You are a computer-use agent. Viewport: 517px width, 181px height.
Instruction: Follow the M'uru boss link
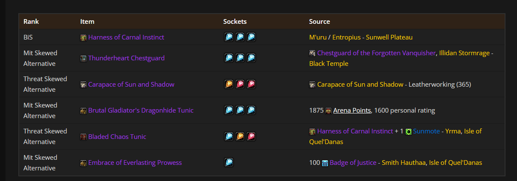point(318,37)
